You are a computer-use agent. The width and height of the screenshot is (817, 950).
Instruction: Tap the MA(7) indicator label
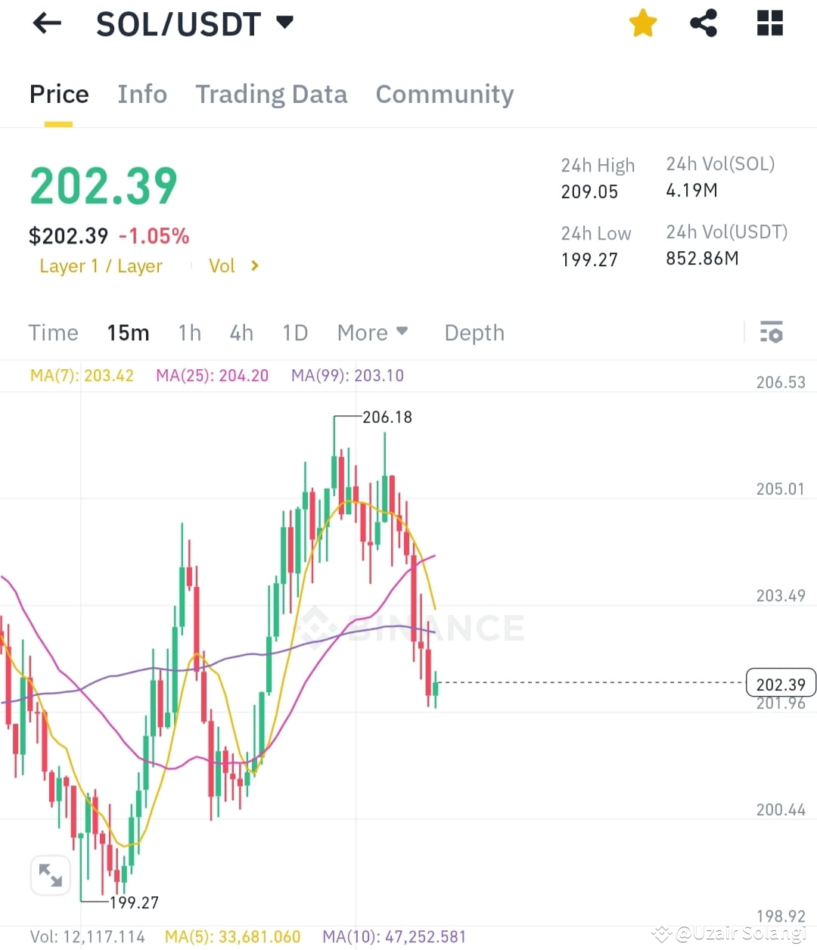click(x=82, y=374)
